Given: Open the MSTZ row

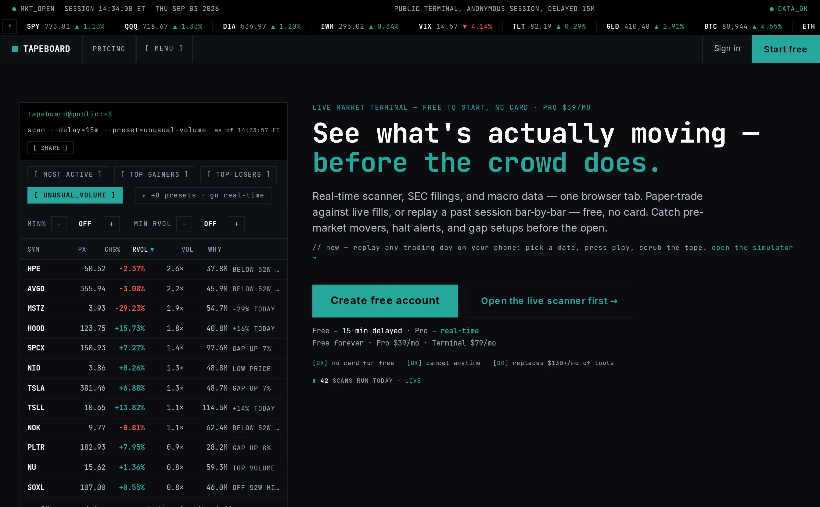Looking at the screenshot, I should [x=154, y=308].
